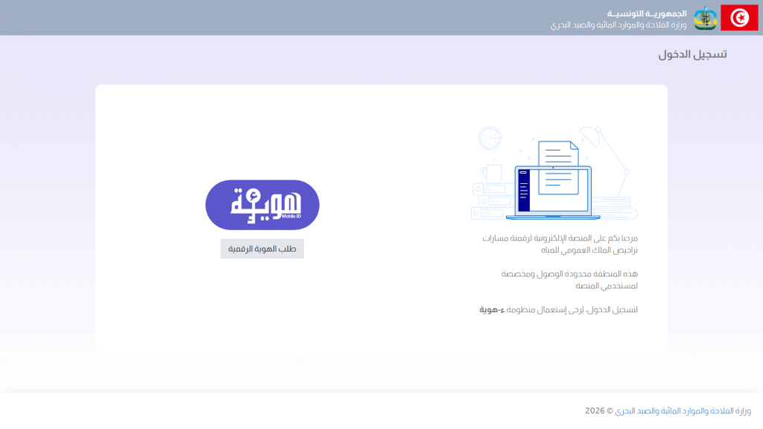Click the ministry name text in header

(x=618, y=25)
